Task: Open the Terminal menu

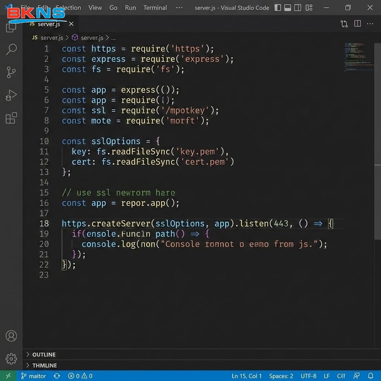Action: point(155,8)
